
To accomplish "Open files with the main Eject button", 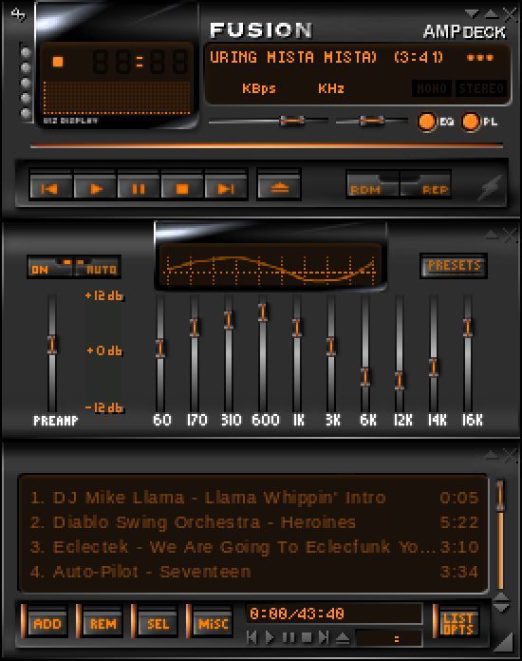I will coord(279,188).
